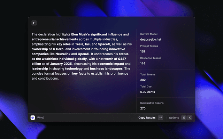Click the Total Tokens value 302
This screenshot has height=139, width=223.
click(143, 80)
